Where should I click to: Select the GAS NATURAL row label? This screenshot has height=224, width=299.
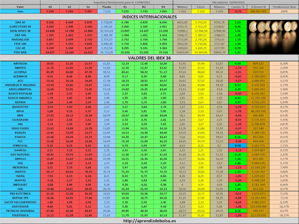[20, 154]
